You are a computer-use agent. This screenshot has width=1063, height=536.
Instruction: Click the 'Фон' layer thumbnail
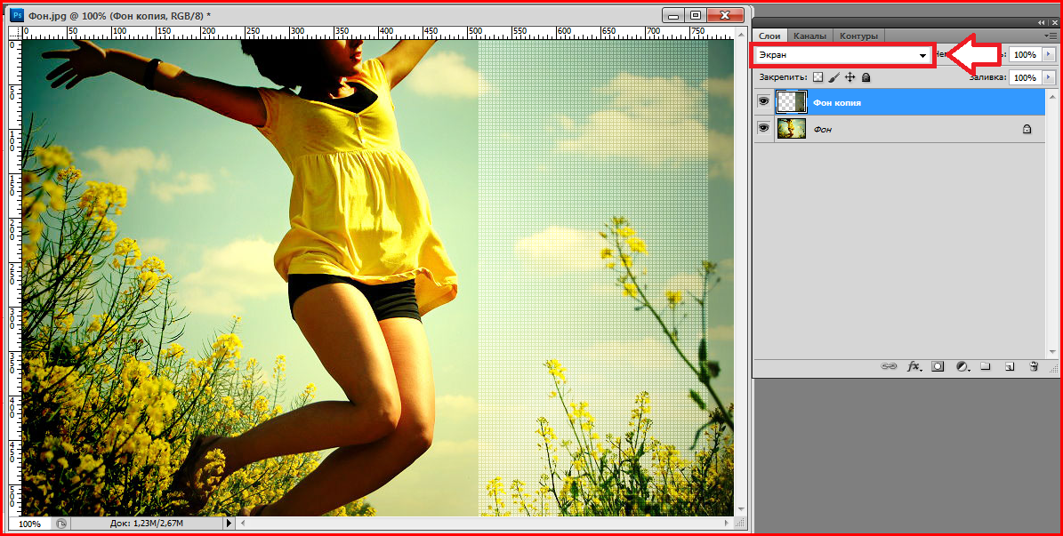[791, 129]
